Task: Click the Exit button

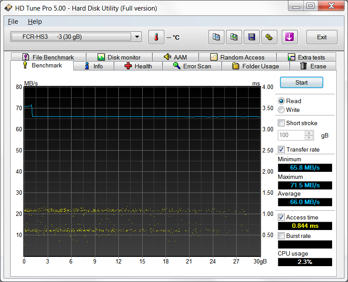Action: pyautogui.click(x=322, y=37)
